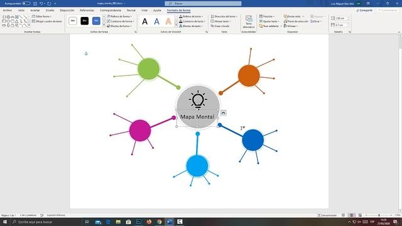402x226 pixels.
Task: Select the green circle node
Action: [x=149, y=69]
